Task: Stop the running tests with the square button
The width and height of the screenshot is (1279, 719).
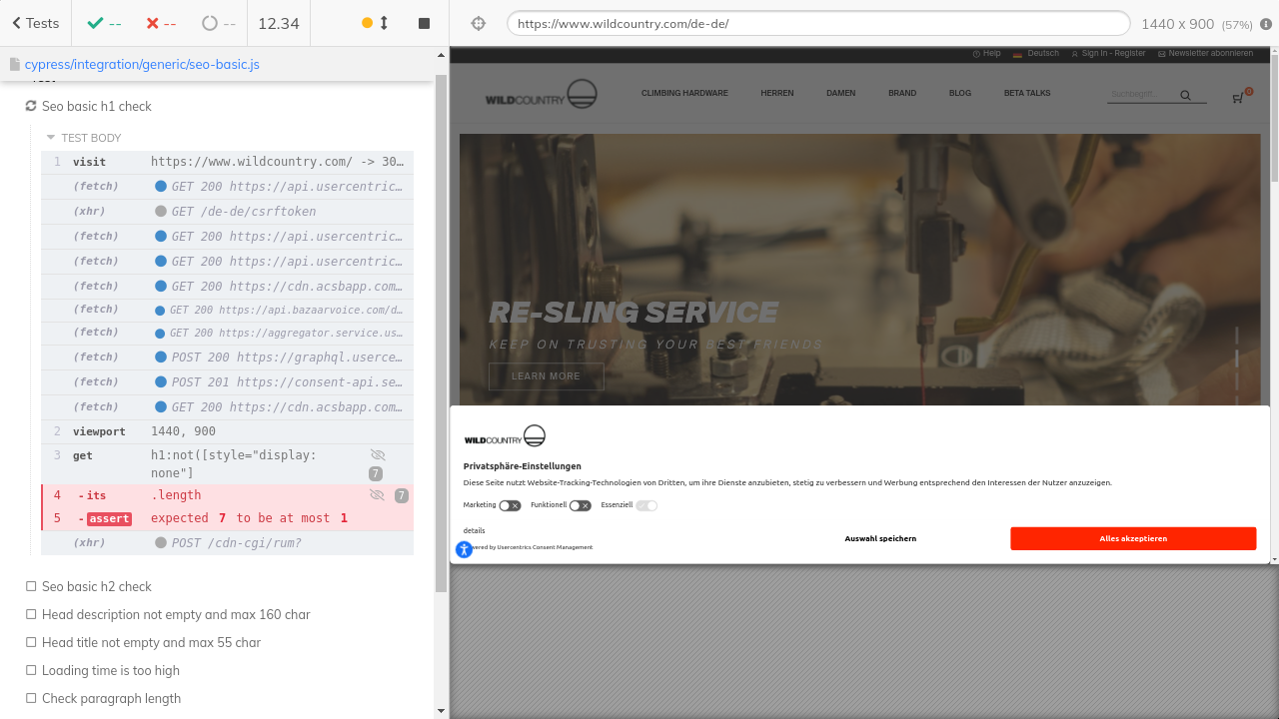Action: (424, 23)
